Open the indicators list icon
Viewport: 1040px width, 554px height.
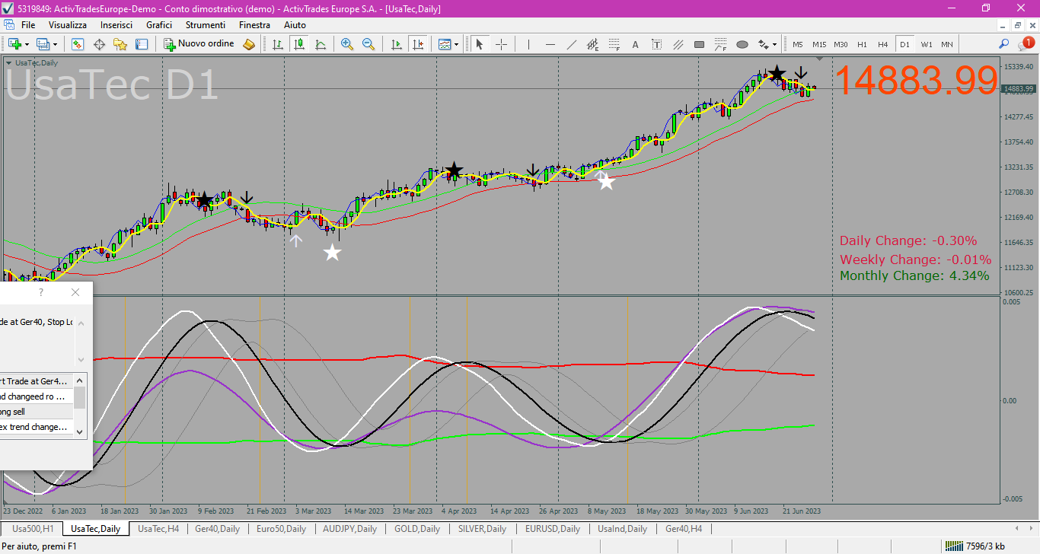tap(445, 44)
